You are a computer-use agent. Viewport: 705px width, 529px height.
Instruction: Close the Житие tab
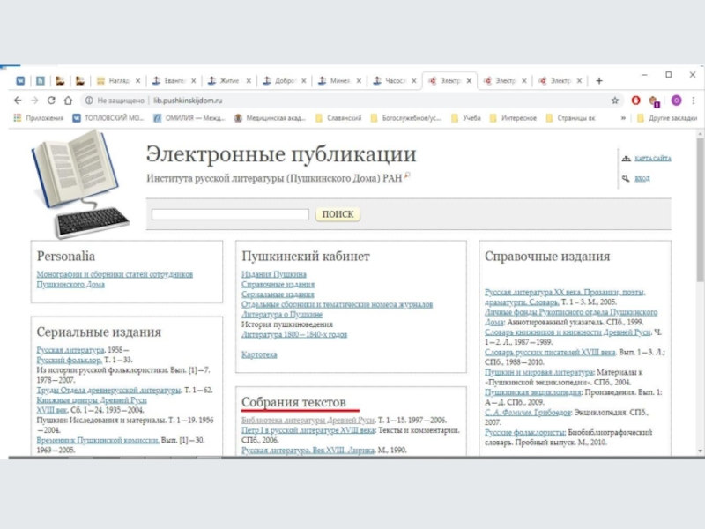(x=249, y=81)
